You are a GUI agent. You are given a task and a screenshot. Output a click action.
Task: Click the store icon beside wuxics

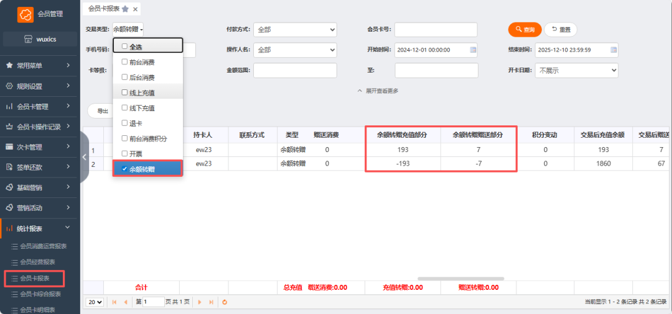28,39
